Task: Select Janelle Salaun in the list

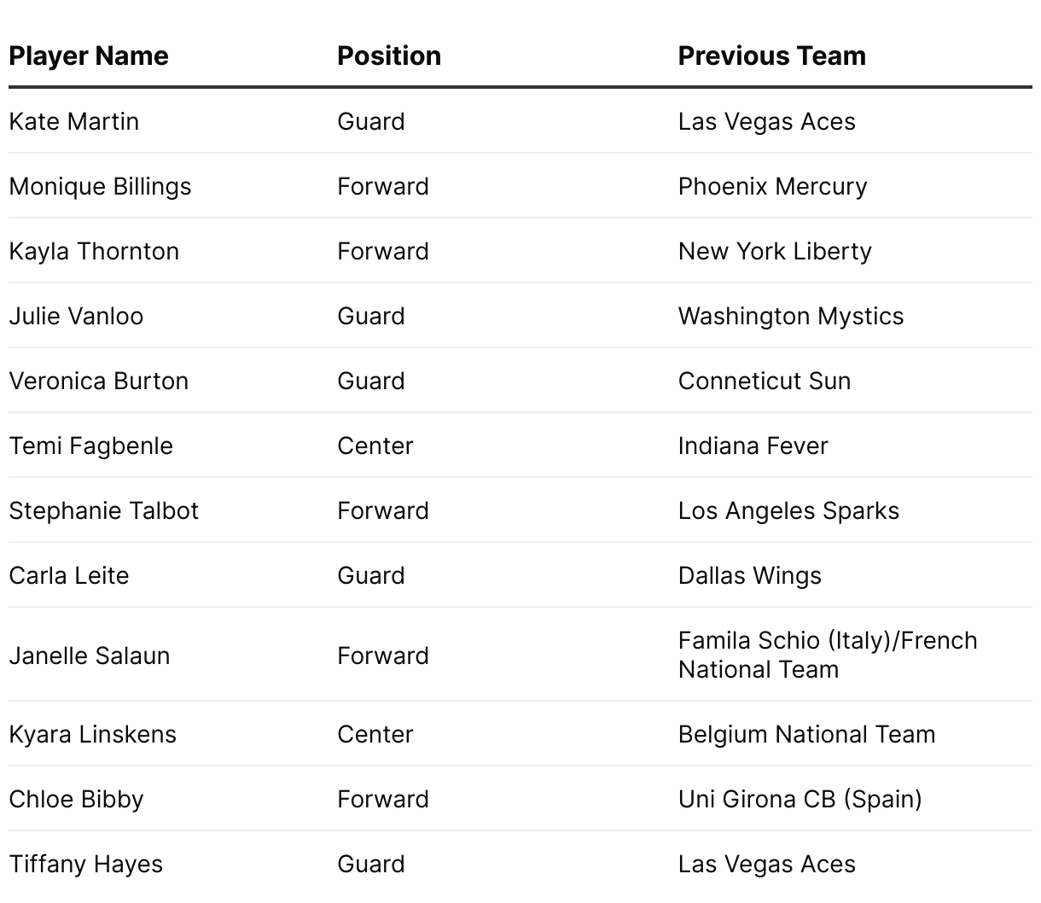Action: (x=90, y=655)
